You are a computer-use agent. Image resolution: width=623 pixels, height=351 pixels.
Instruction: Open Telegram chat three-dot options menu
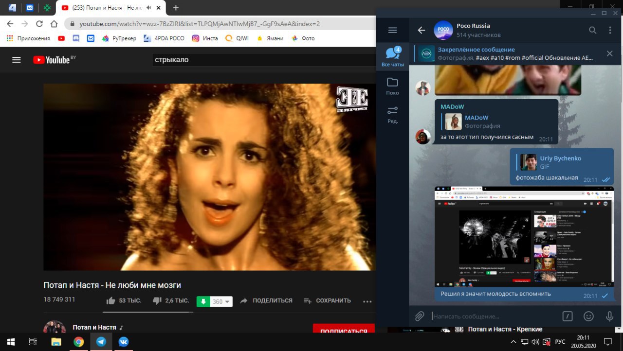[x=610, y=30]
